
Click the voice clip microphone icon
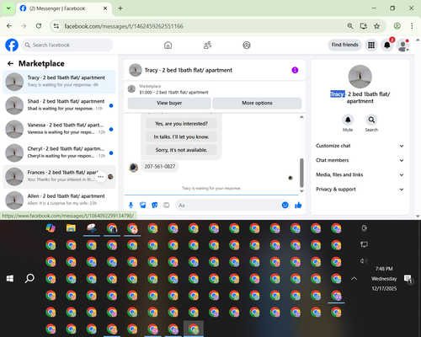click(131, 205)
